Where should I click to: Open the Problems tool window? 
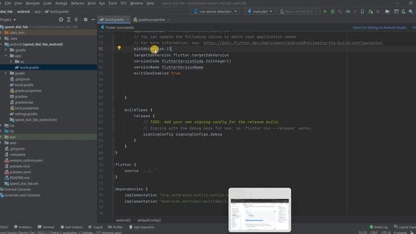(23, 227)
